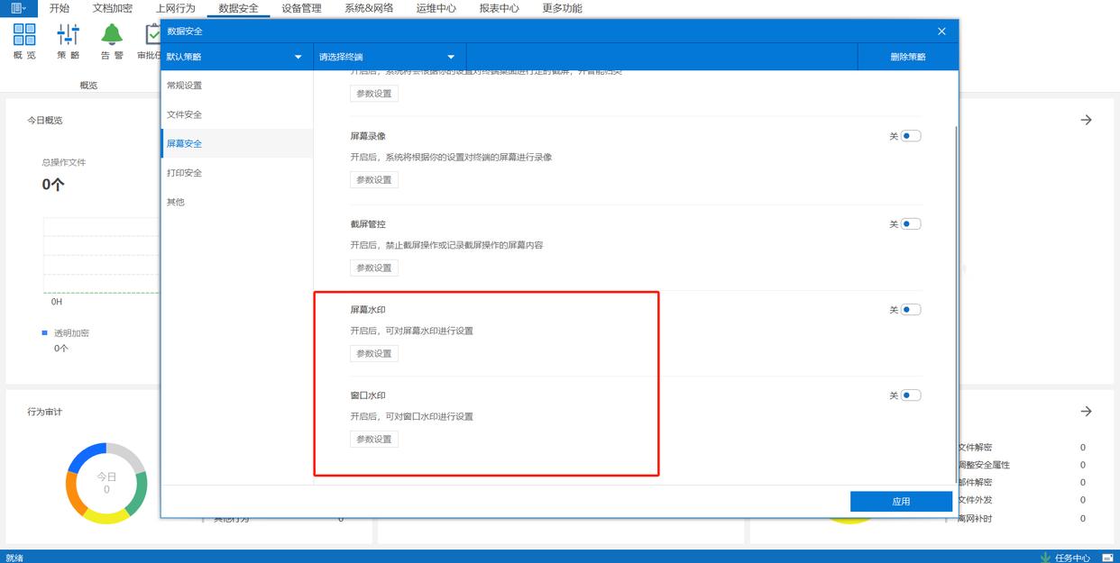Switch on 窗口水印 toggle
The width and height of the screenshot is (1120, 563).
click(911, 395)
